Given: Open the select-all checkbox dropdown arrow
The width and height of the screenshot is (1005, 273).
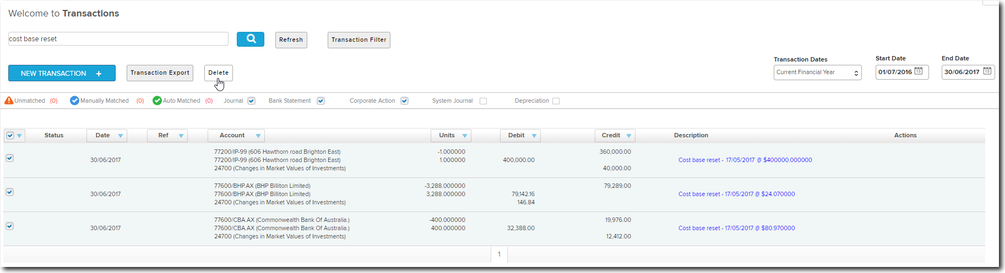Looking at the screenshot, I should [19, 136].
